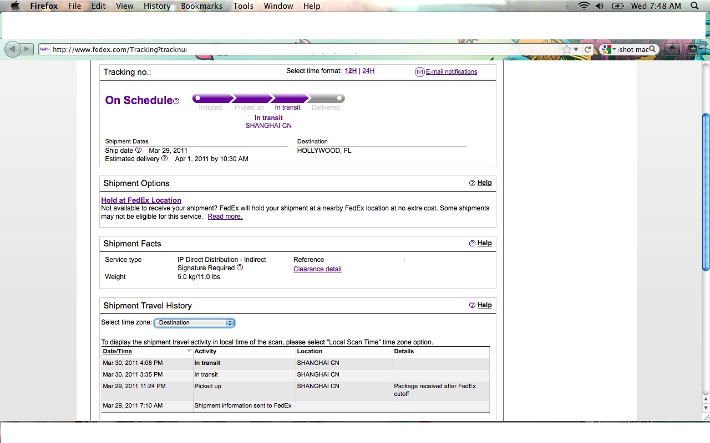Click the scrollbar down arrow
Viewport: 710px width, 443px height.
click(x=706, y=409)
